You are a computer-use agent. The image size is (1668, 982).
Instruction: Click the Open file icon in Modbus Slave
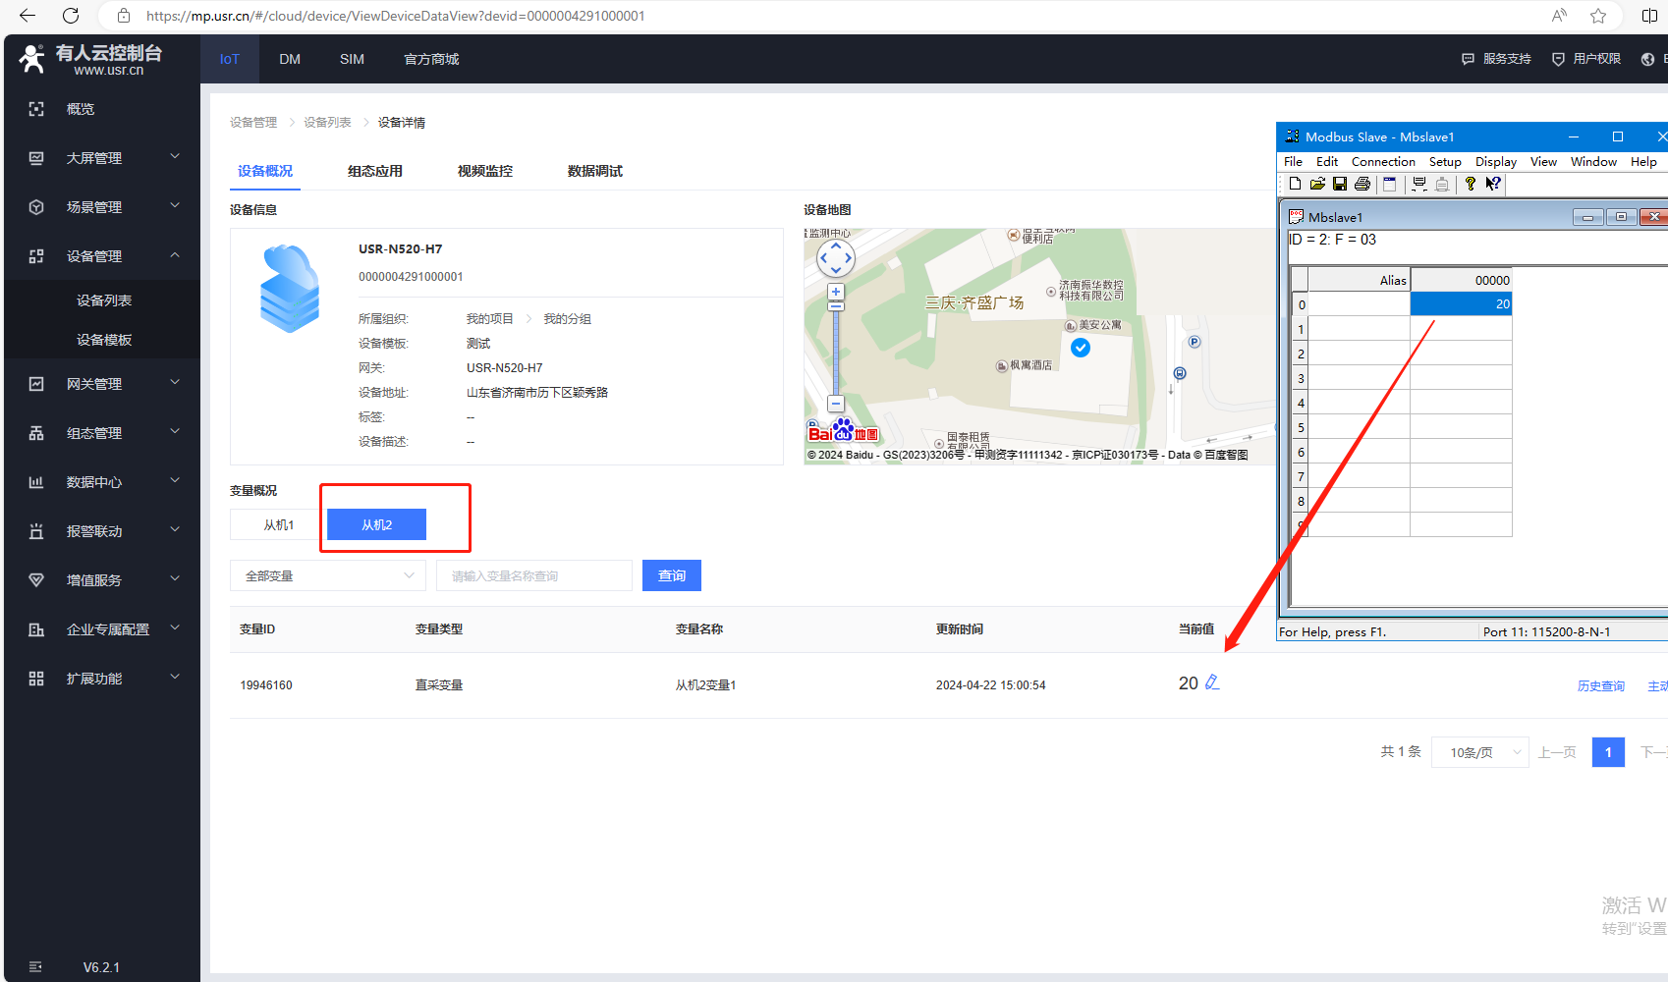[x=1317, y=184]
